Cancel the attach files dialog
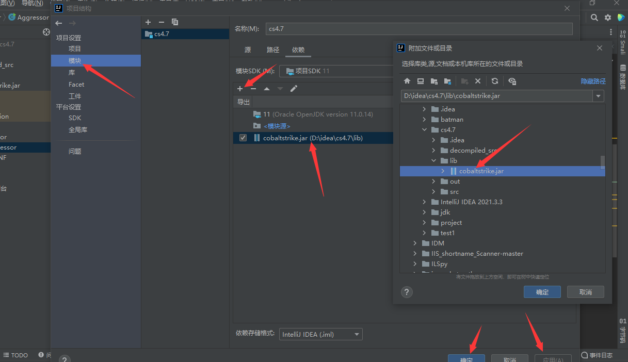The image size is (628, 362). click(586, 292)
